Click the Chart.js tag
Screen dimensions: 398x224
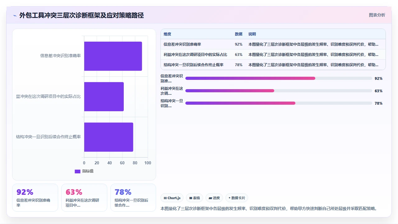pyautogui.click(x=172, y=198)
